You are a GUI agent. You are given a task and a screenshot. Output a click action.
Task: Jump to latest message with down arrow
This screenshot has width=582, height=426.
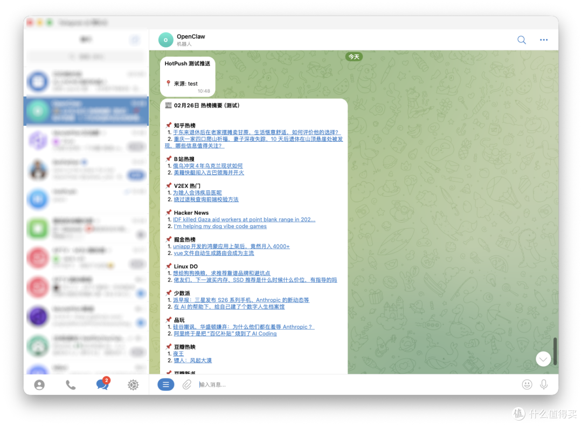pyautogui.click(x=543, y=359)
